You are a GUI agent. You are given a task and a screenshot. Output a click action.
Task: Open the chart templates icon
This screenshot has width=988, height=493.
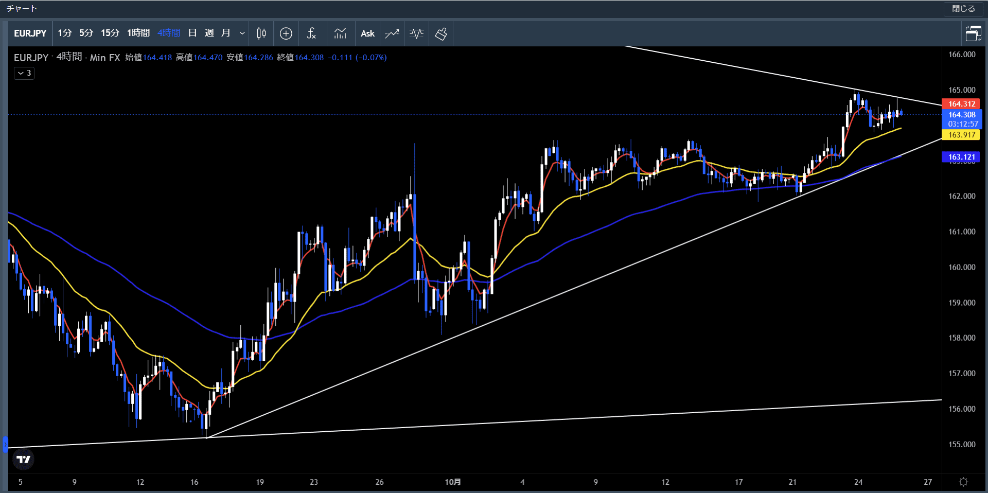(340, 33)
